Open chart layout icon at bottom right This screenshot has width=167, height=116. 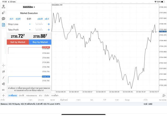tap(164, 95)
